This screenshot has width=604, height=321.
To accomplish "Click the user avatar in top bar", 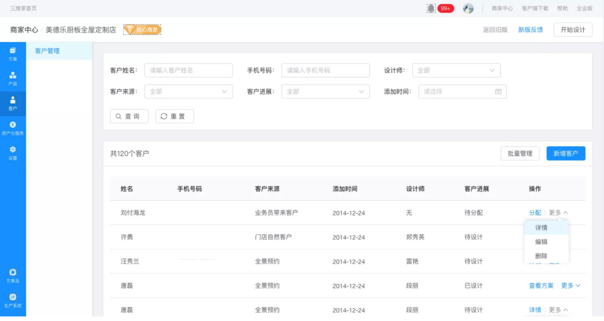I will tap(468, 8).
